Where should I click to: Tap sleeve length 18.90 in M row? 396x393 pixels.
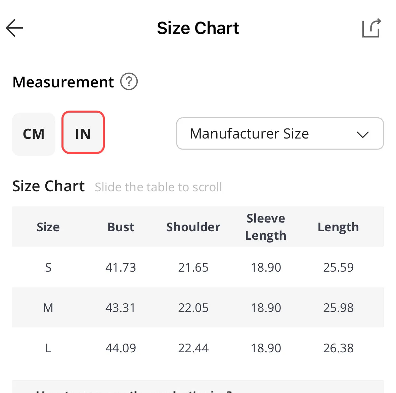point(266,308)
